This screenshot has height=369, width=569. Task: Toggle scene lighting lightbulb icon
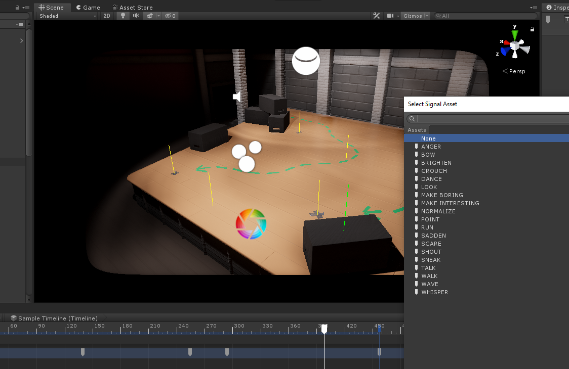point(123,16)
